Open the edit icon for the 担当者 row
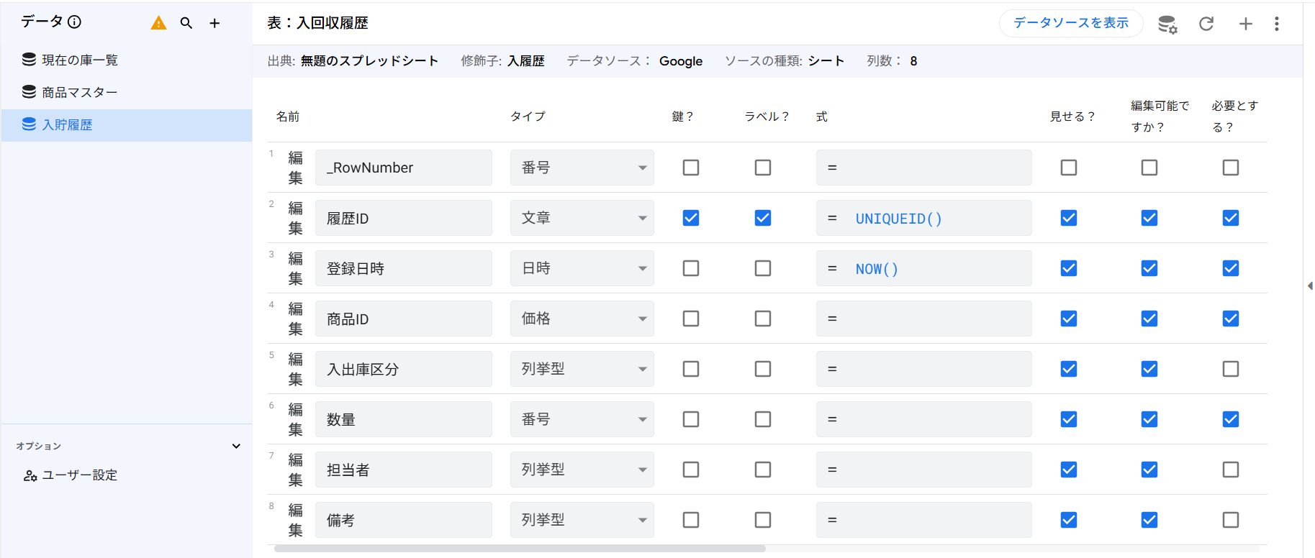The width and height of the screenshot is (1315, 558). 295,470
